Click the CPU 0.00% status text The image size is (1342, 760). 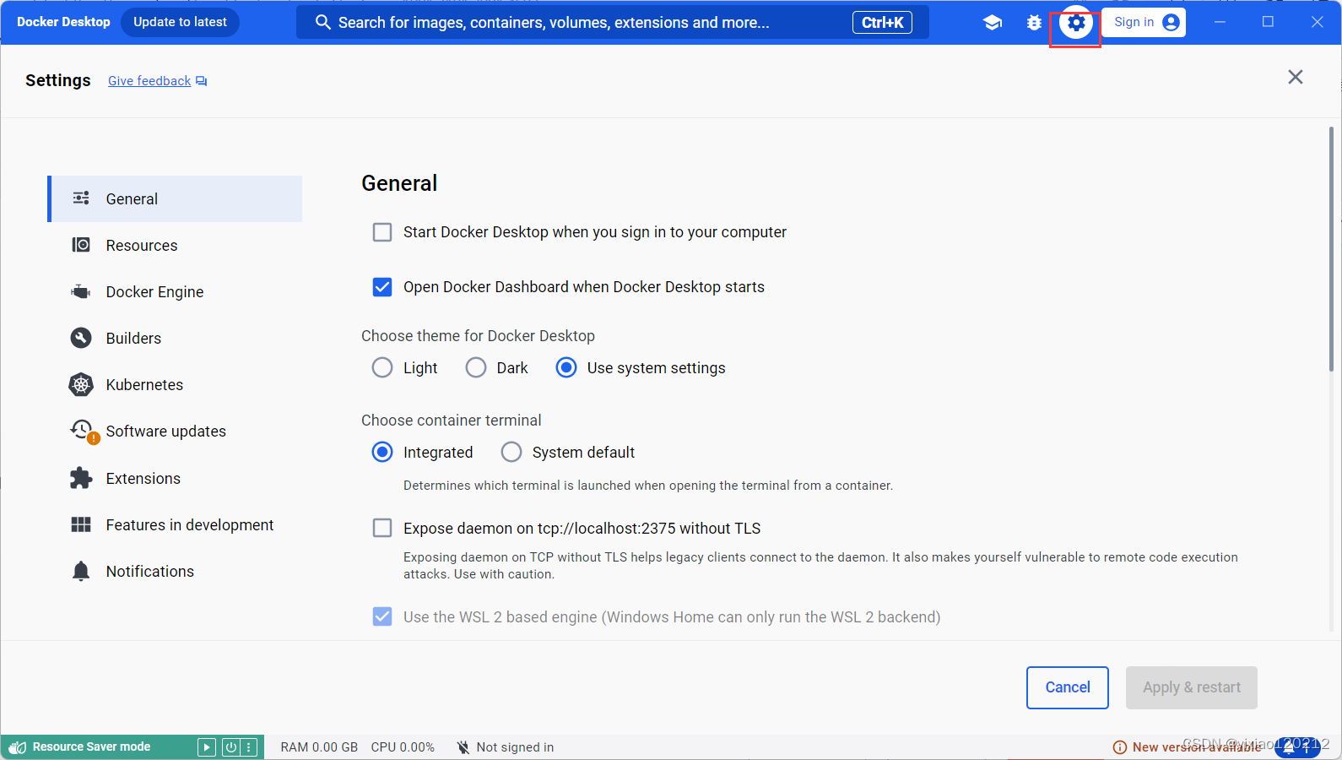point(403,747)
